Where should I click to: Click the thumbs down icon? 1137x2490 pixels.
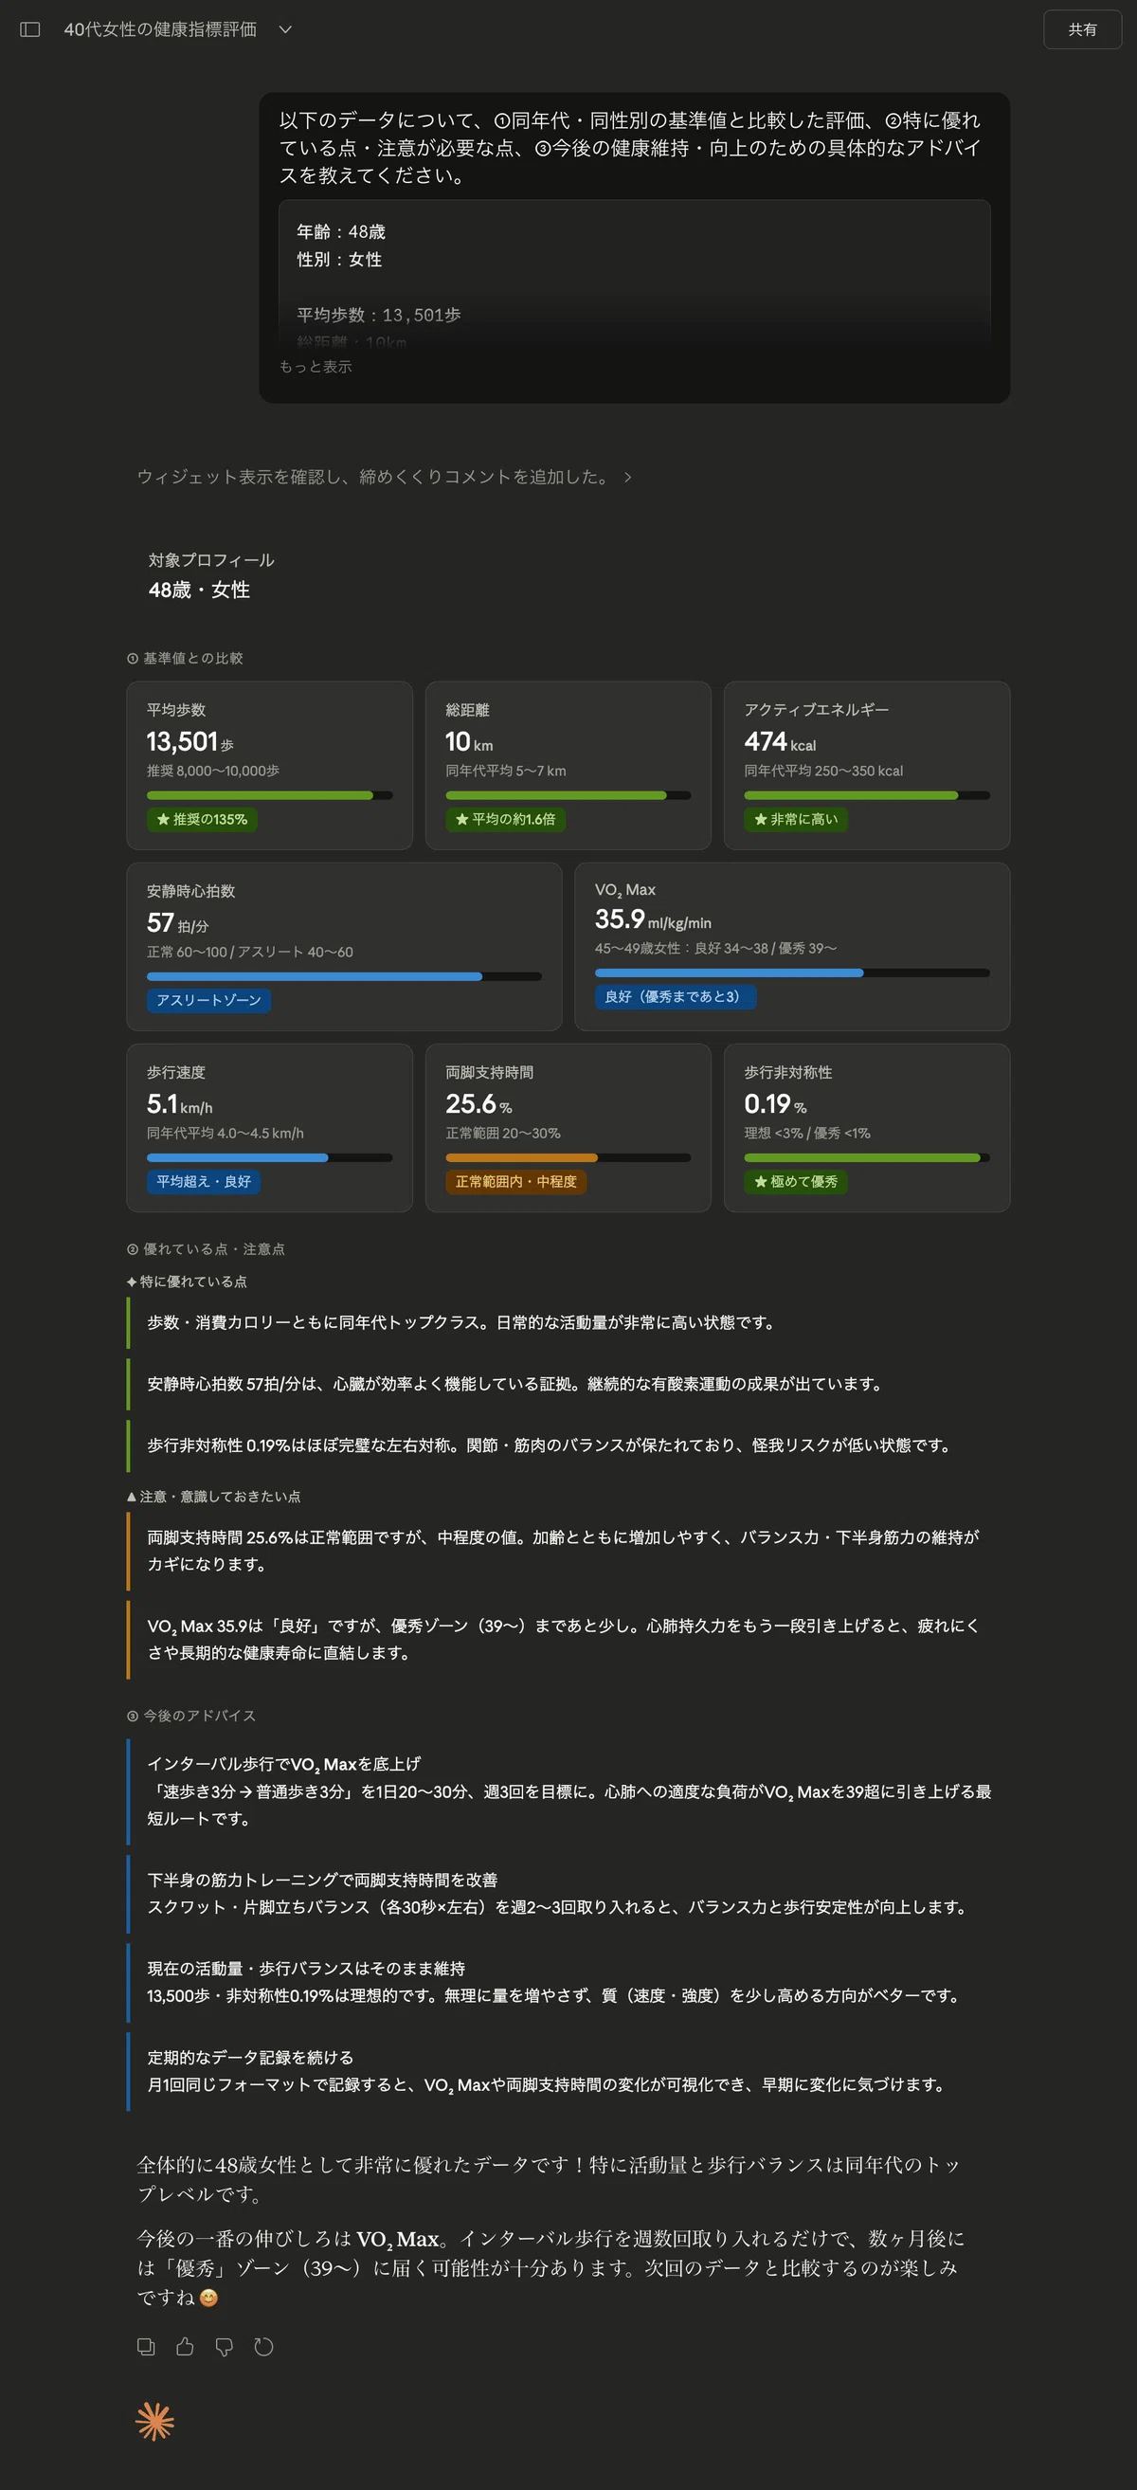tap(225, 2346)
